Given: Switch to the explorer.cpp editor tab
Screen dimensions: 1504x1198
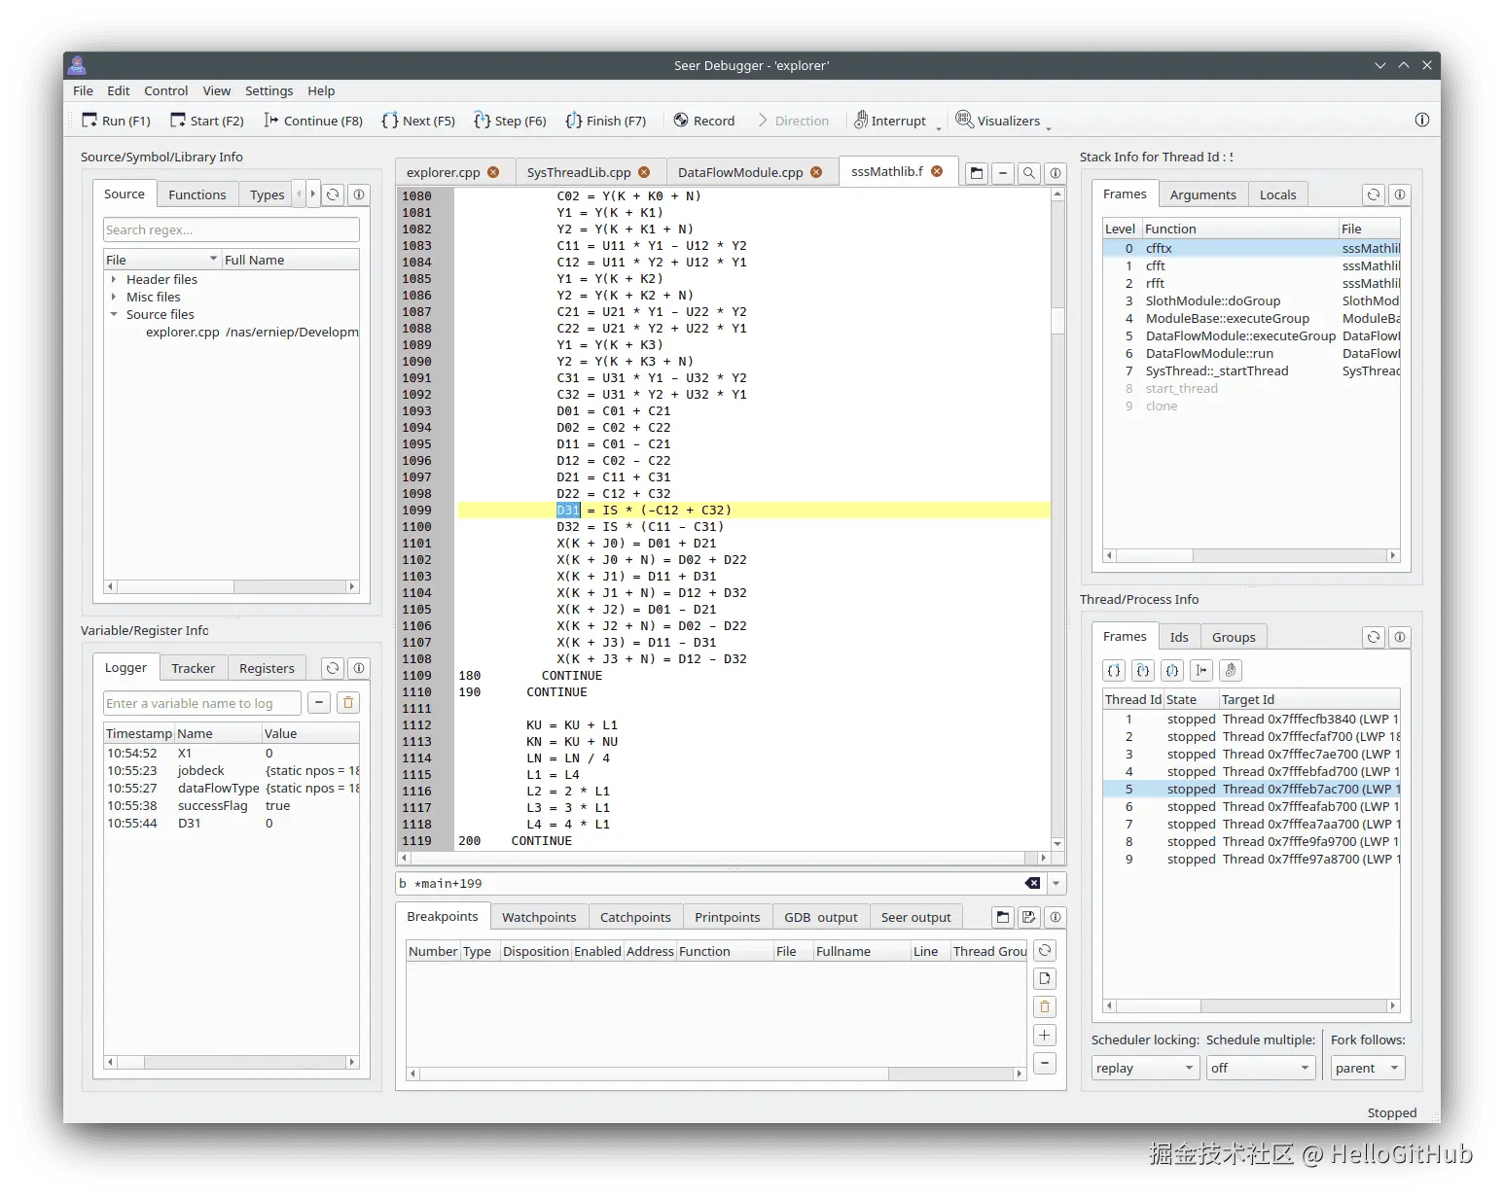Looking at the screenshot, I should pos(444,172).
